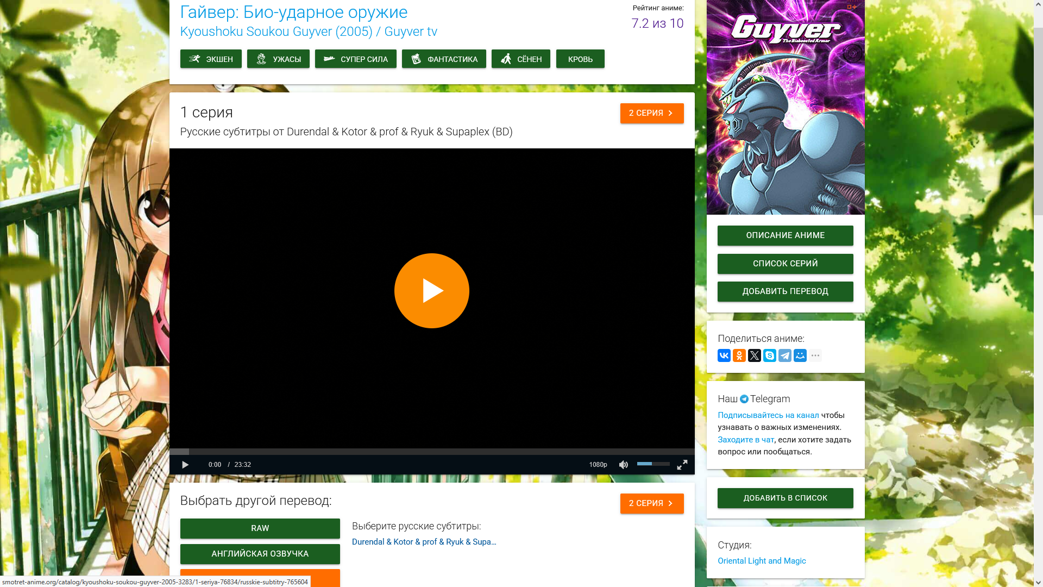Enter fullscreen mode in the player
The height and width of the screenshot is (587, 1043).
[682, 465]
